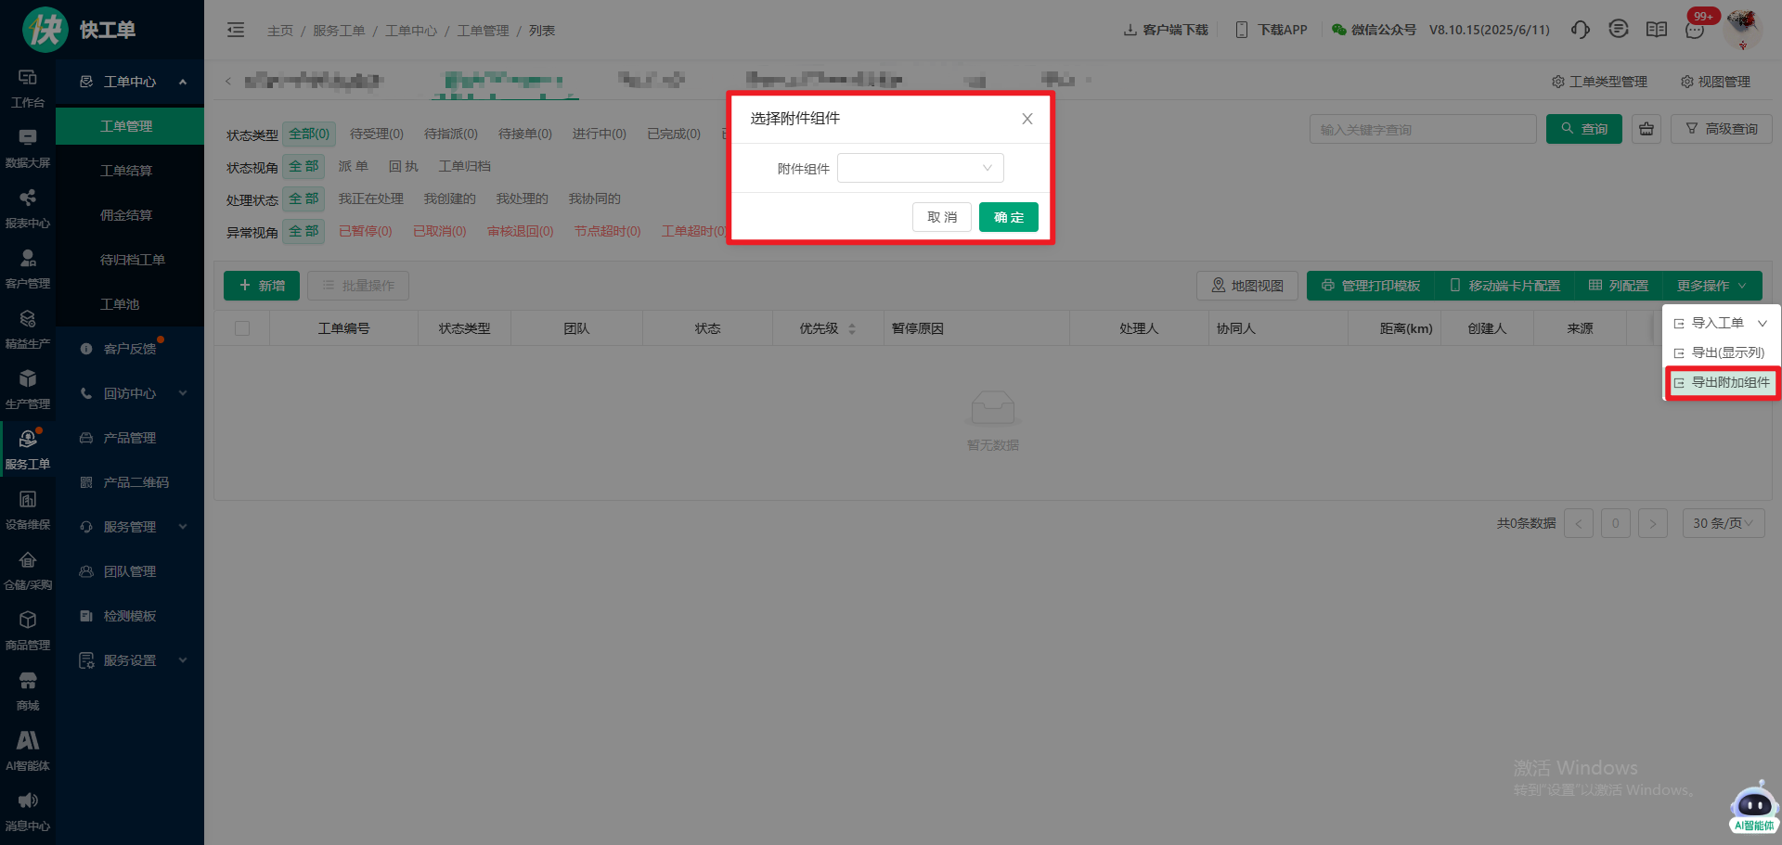Open 报表中心 in the left sidebar

pyautogui.click(x=28, y=209)
